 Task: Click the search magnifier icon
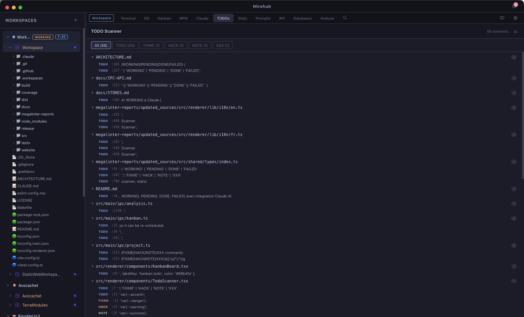coord(345,18)
